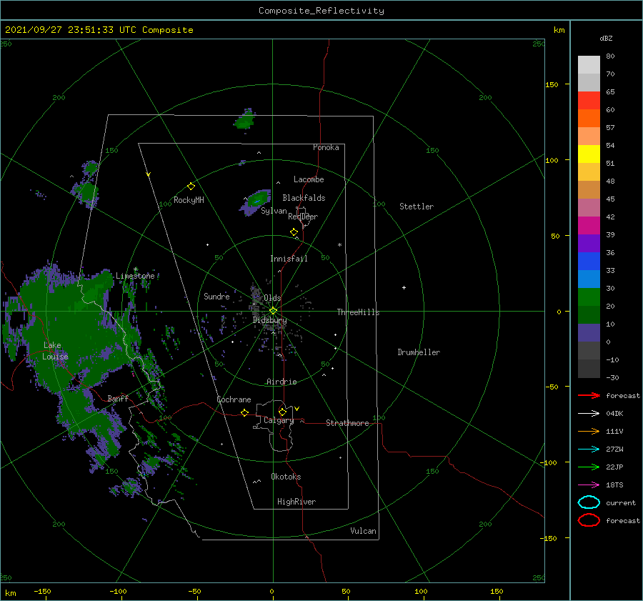
Task: Click the RockyMH label
Action: [x=189, y=200]
